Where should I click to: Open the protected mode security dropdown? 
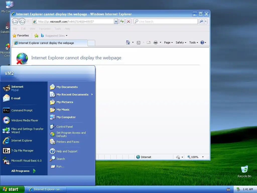(x=182, y=157)
